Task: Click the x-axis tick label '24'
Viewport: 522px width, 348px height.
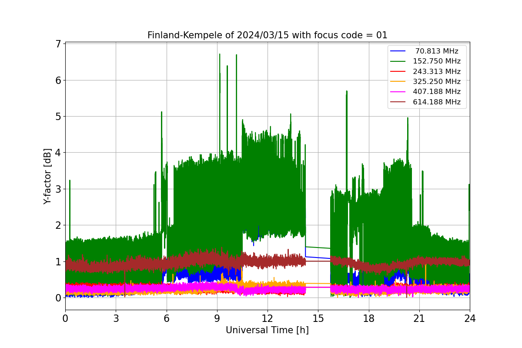Action: coord(470,318)
